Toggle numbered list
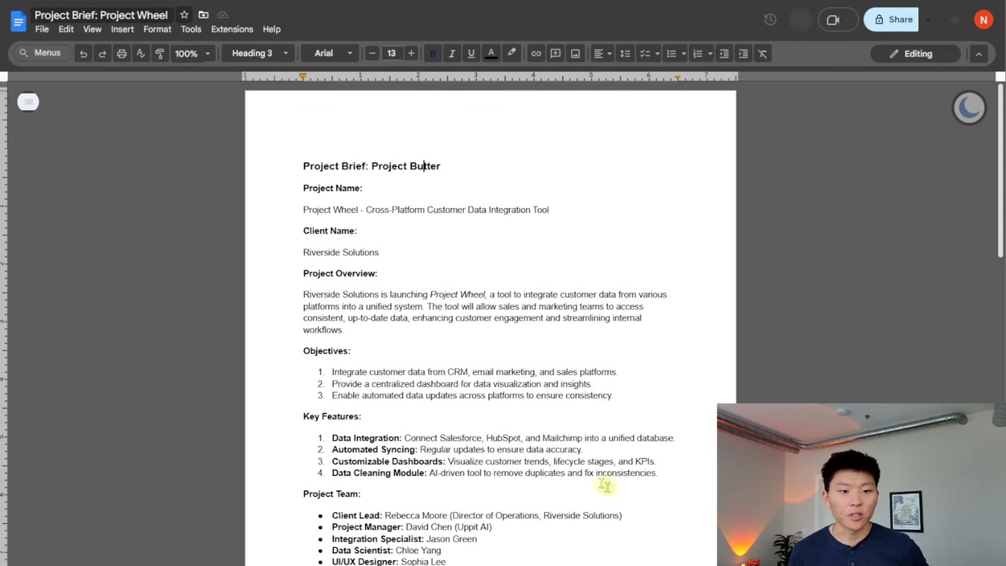1006x566 pixels. coord(698,54)
